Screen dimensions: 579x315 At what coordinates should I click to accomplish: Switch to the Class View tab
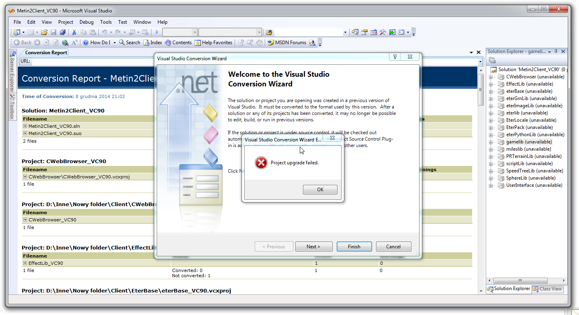548,289
